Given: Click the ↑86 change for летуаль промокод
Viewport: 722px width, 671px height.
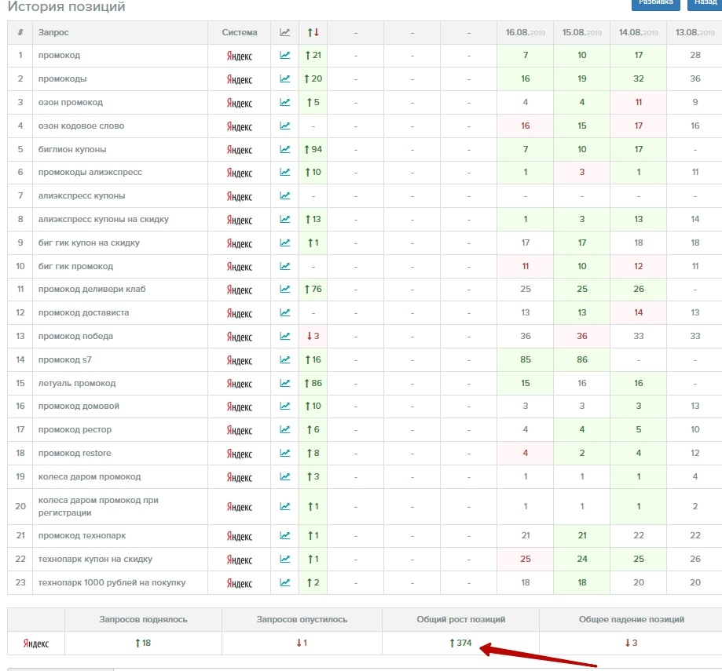Looking at the screenshot, I should (313, 383).
